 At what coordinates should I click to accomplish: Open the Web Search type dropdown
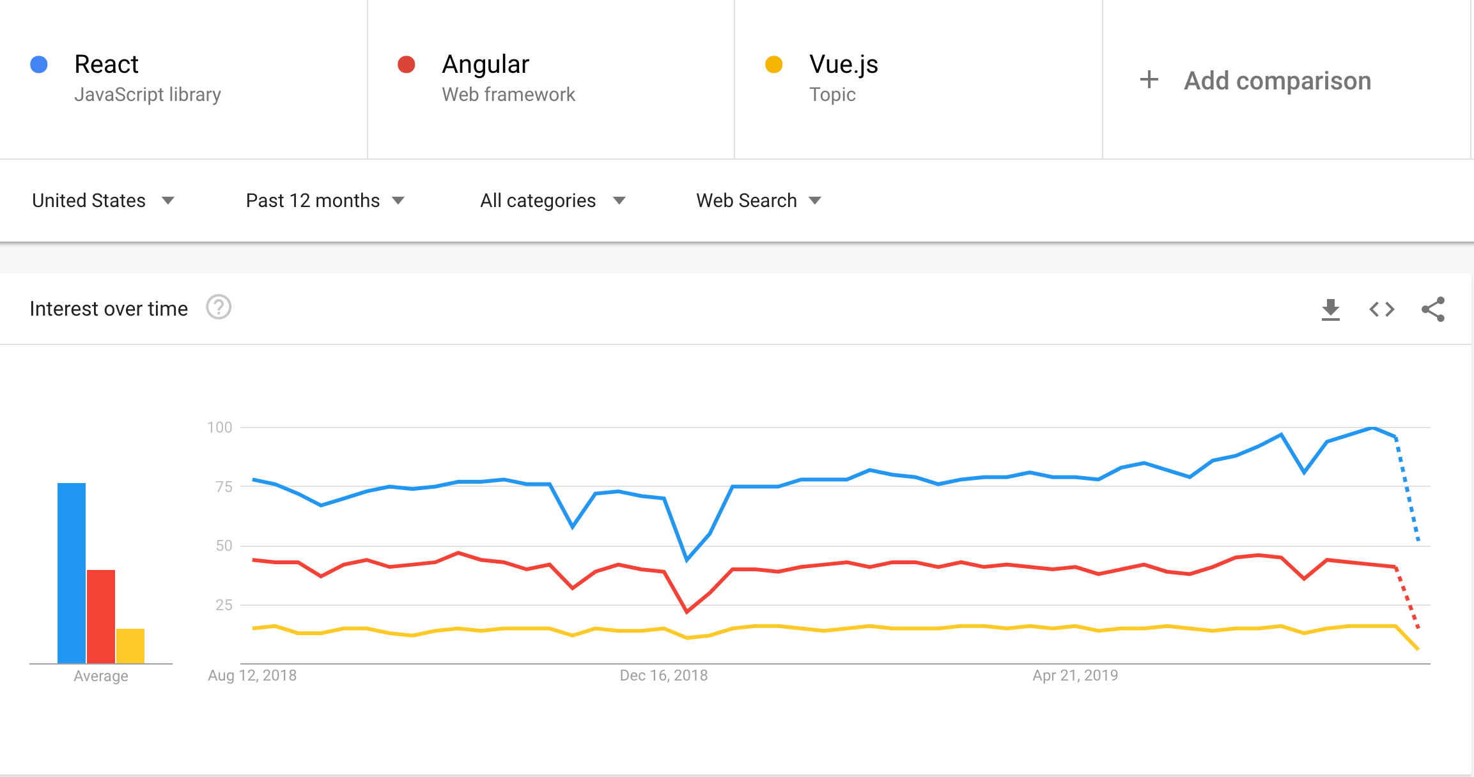click(758, 200)
